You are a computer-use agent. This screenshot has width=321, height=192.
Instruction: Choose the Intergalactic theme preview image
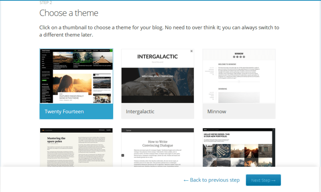158,76
